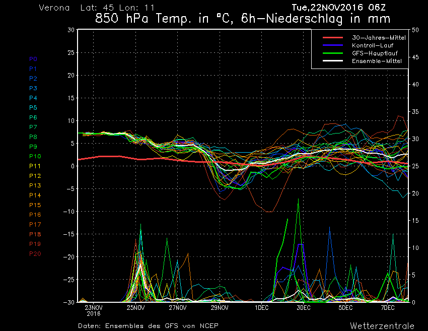428x331 pixels.
Task: Click the "40" precipitation axis value
Action: point(415,85)
